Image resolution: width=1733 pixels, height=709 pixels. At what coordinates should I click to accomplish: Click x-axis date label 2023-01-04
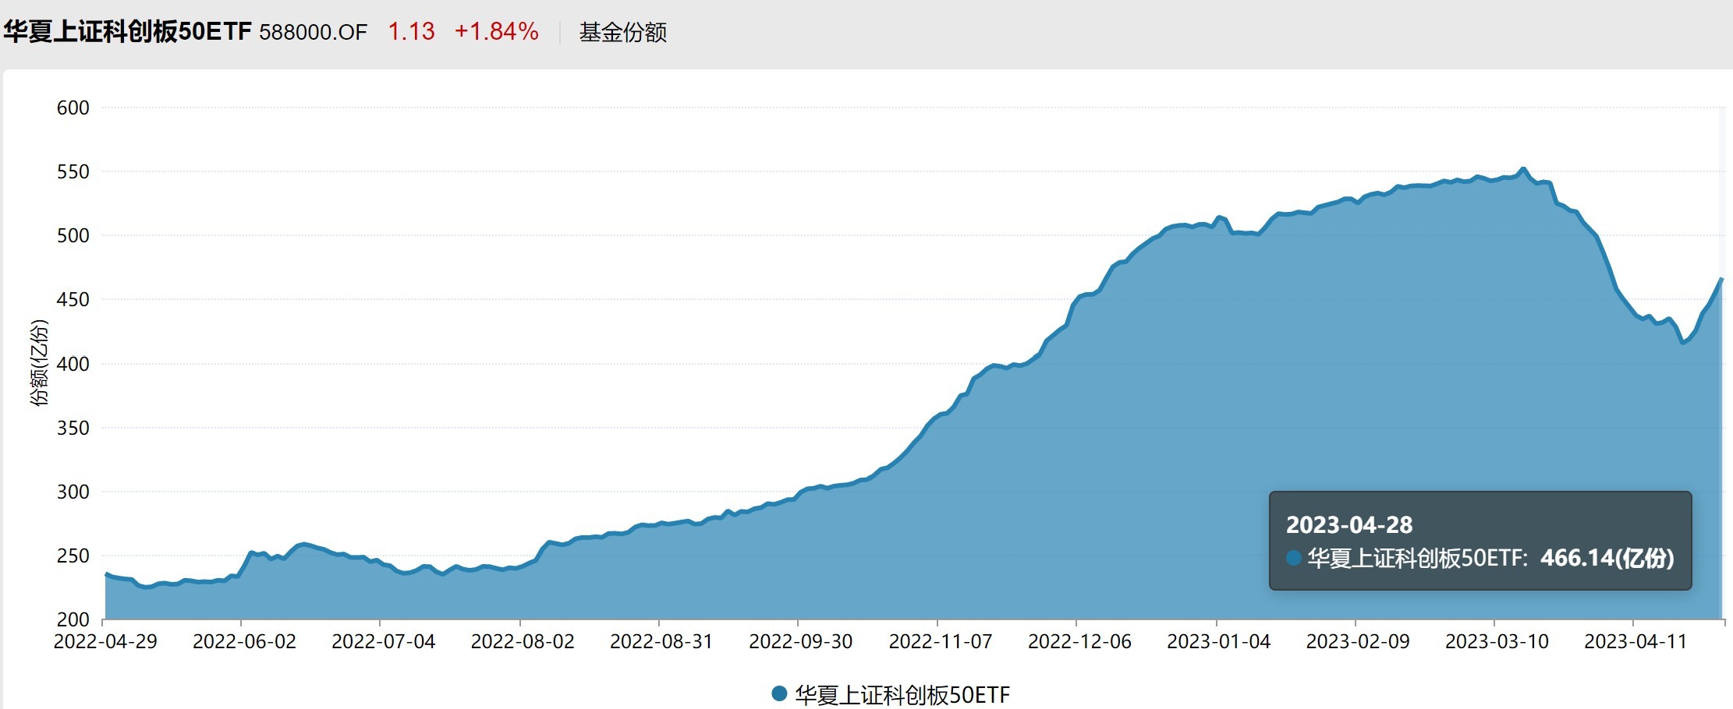click(1218, 642)
